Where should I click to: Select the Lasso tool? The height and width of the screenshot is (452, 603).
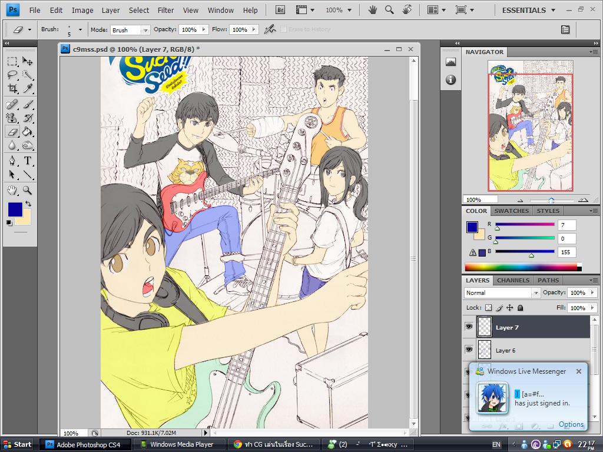tap(12, 75)
